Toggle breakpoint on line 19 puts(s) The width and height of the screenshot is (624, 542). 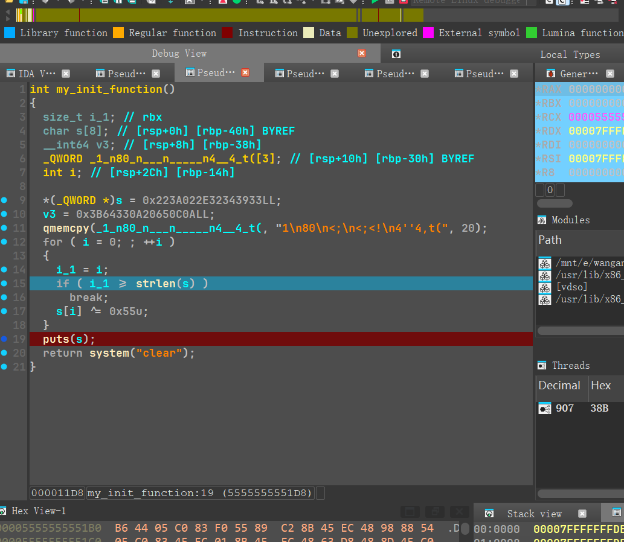coord(4,339)
